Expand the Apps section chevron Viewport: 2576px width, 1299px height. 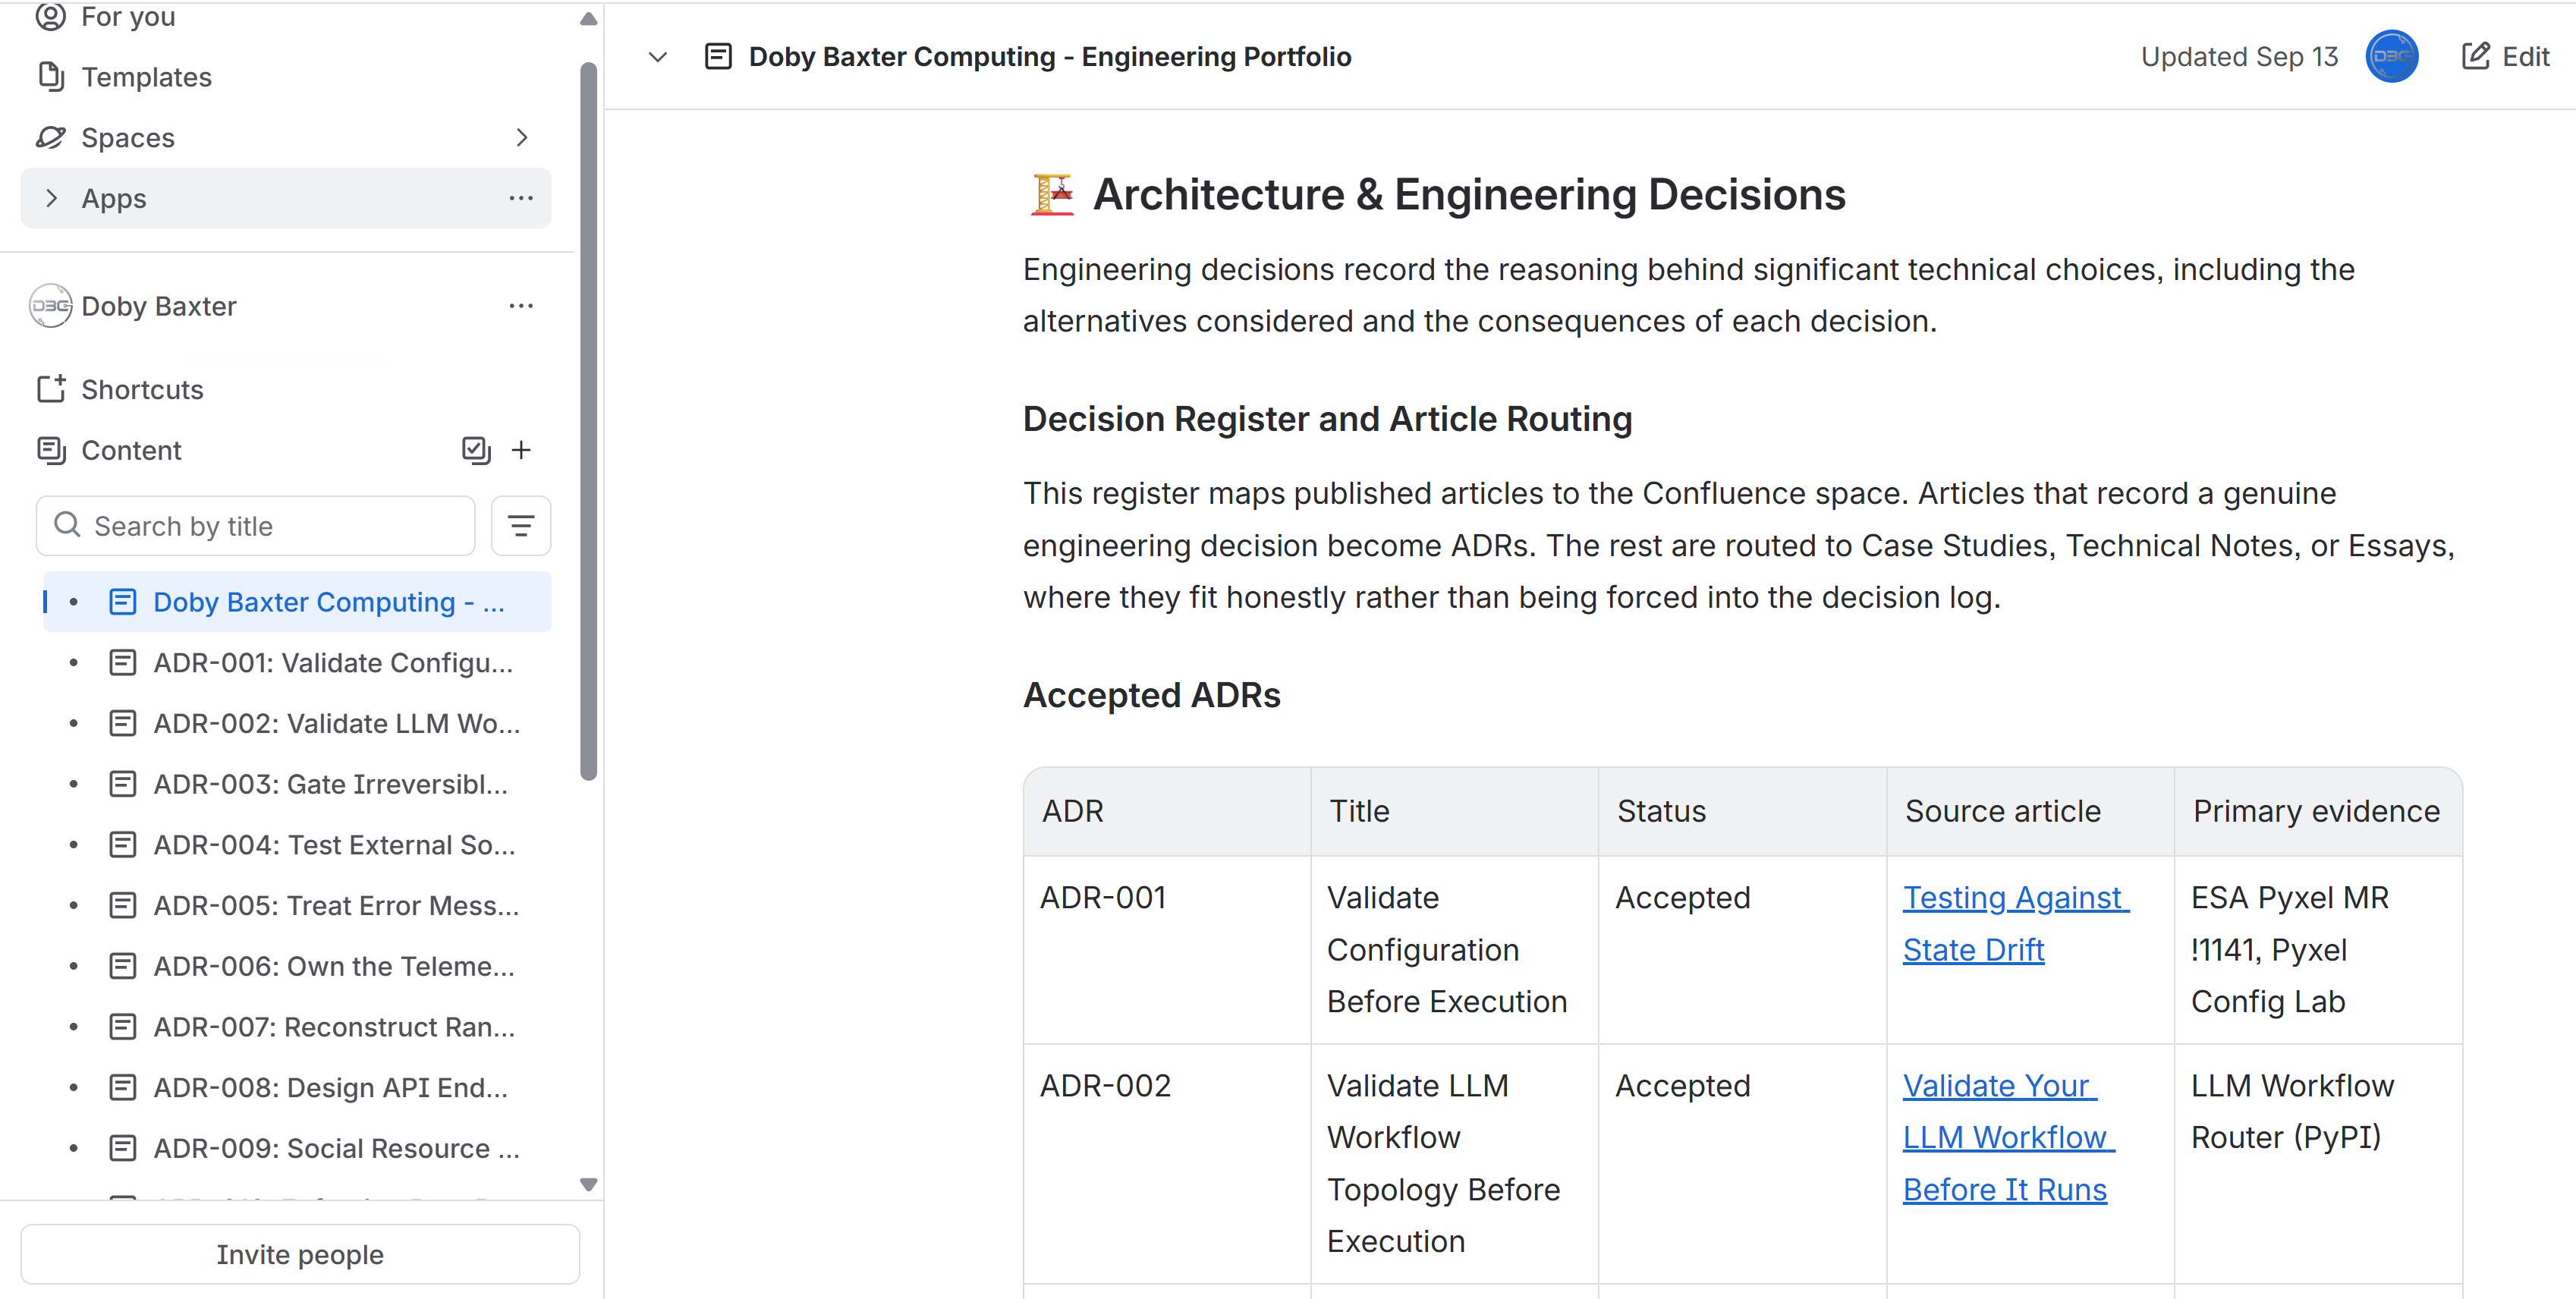click(x=51, y=198)
